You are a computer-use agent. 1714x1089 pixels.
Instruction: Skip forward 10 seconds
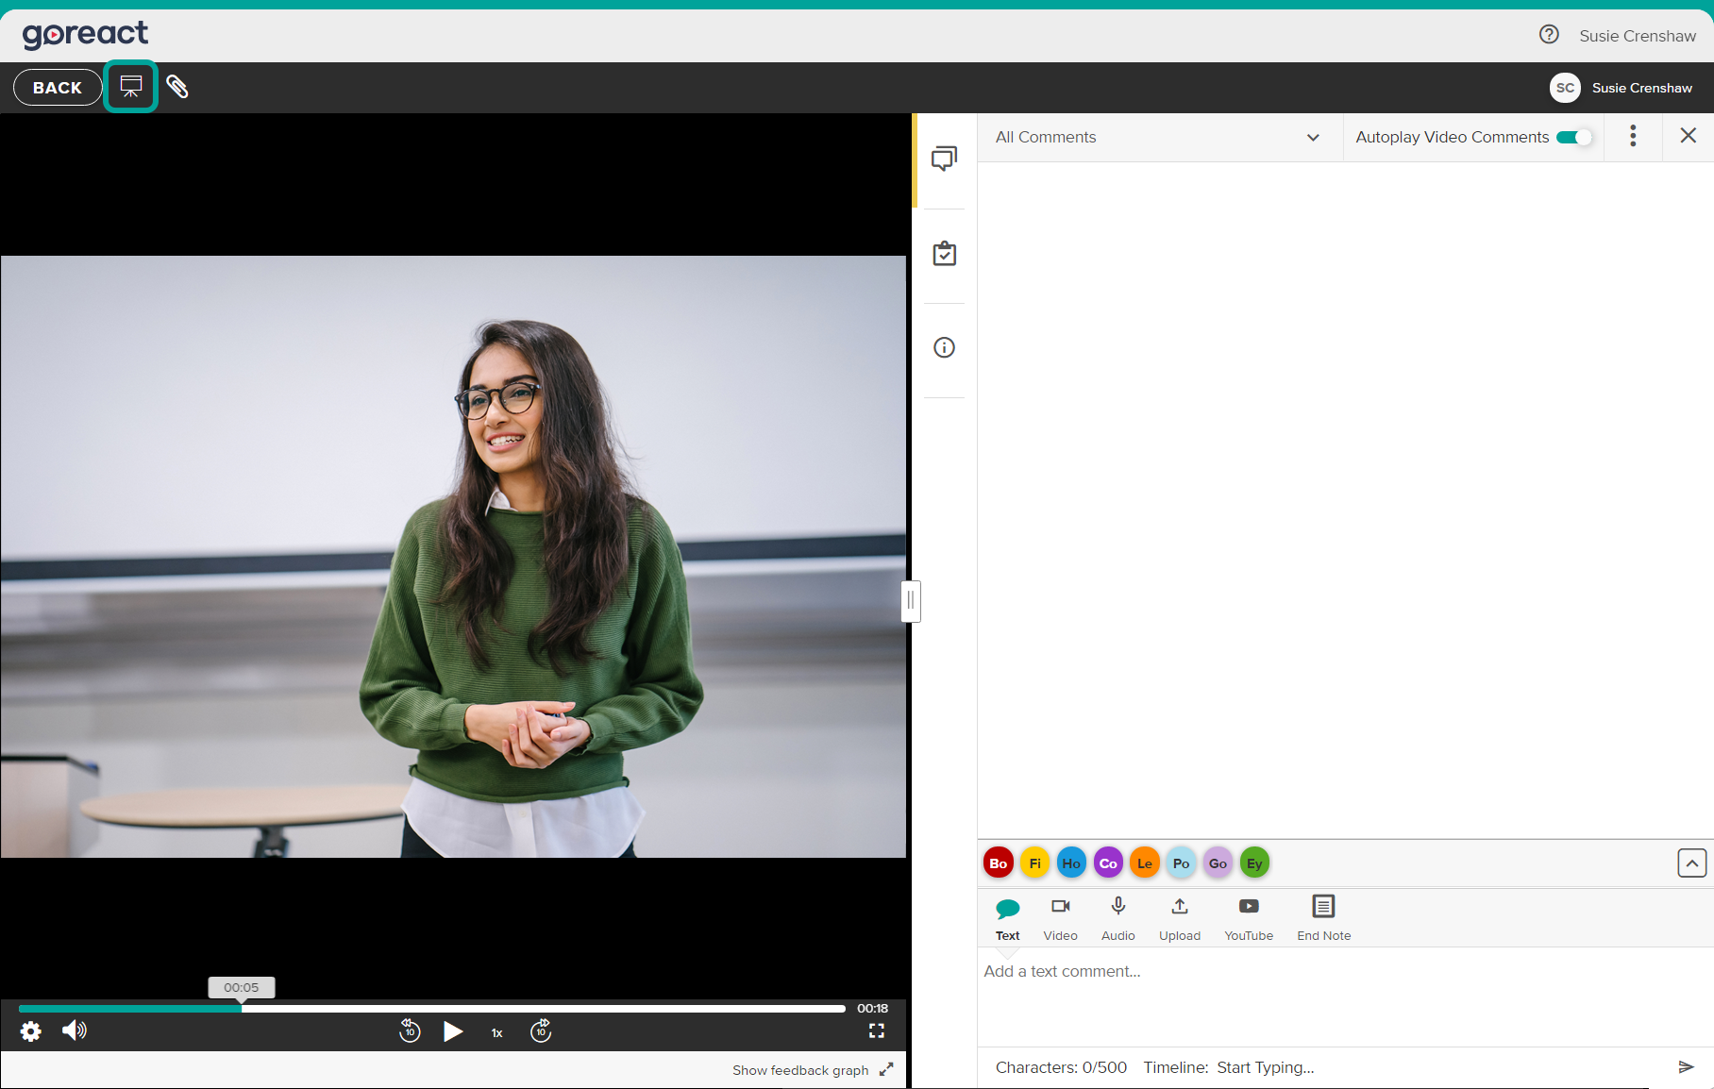pos(541,1030)
